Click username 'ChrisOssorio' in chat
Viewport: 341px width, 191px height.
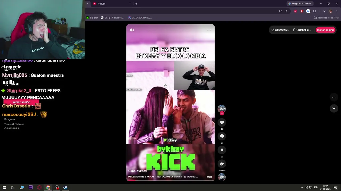coord(16,106)
